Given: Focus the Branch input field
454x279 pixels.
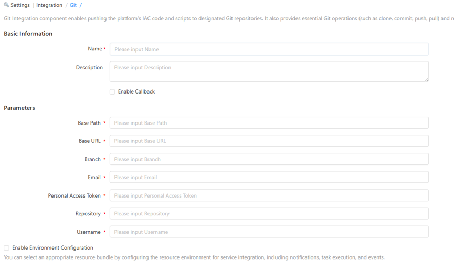Looking at the screenshot, I should 269,159.
